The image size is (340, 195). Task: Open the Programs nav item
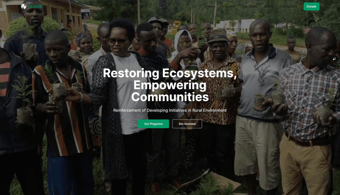(229, 7)
